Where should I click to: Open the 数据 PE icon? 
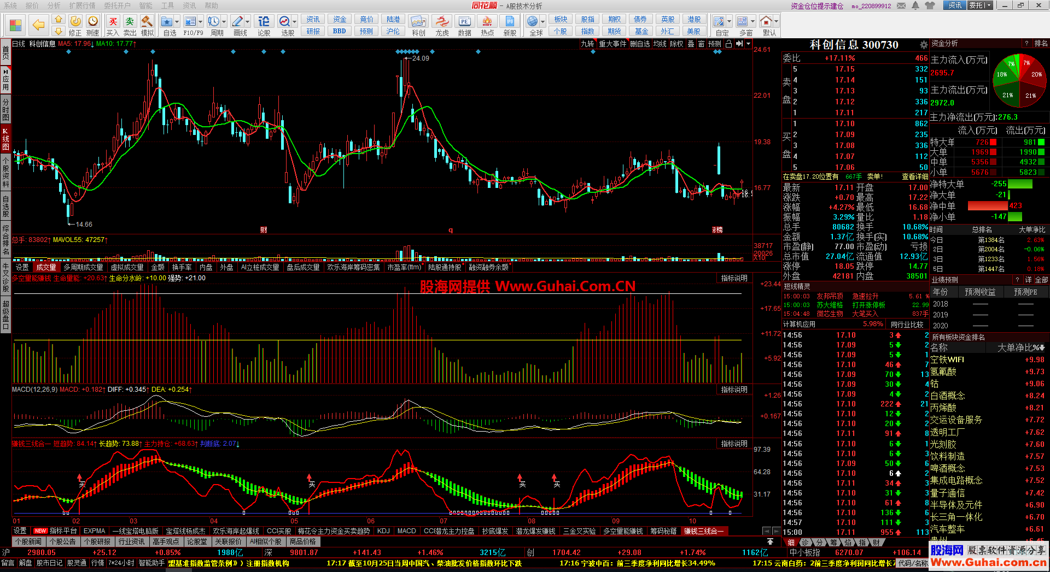point(464,21)
